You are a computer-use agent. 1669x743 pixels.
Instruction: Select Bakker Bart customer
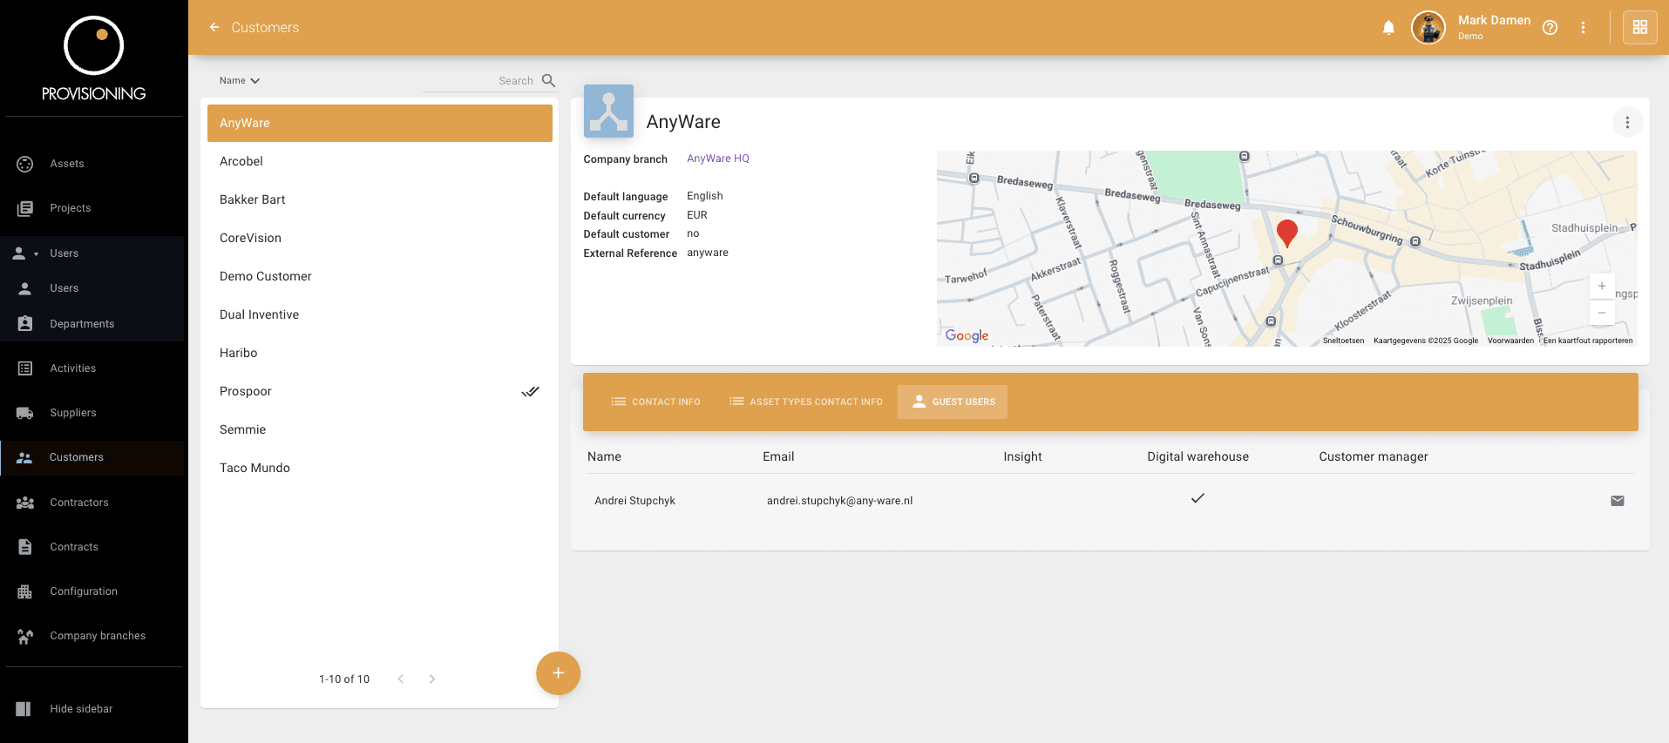click(x=380, y=199)
